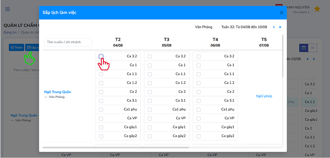Switch to calendar view icon
The width and height of the screenshot is (330, 158).
tap(304, 48)
